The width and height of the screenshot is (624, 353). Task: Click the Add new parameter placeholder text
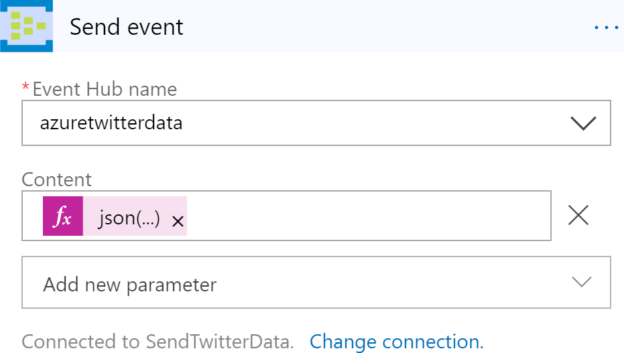pos(130,284)
